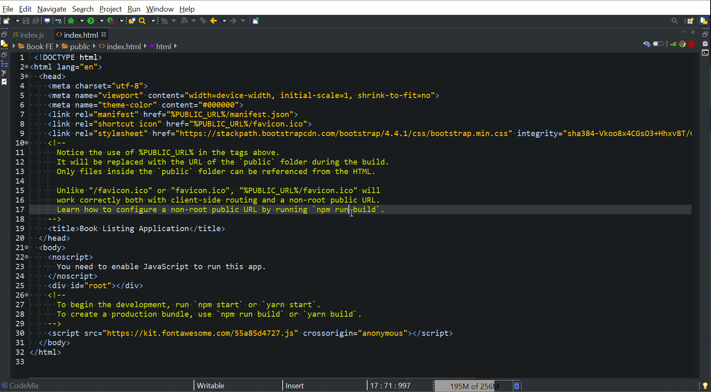Collapse the html tag fold on line 2

point(27,67)
